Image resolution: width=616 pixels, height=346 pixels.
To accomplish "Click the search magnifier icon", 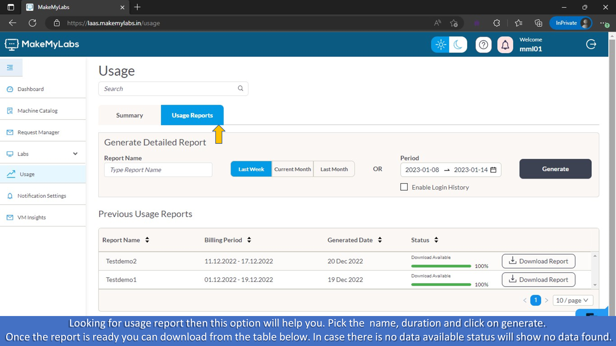I will point(240,88).
